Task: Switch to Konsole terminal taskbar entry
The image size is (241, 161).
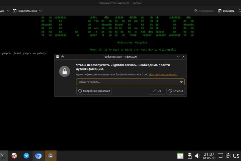Action: tap(2, 156)
